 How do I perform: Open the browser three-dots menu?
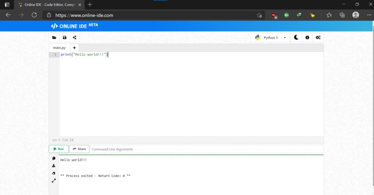369,15
